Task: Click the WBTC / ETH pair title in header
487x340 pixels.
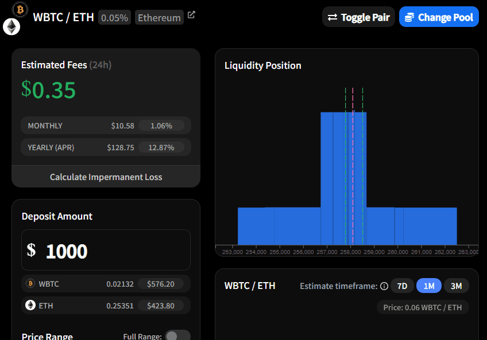Action: coord(64,17)
